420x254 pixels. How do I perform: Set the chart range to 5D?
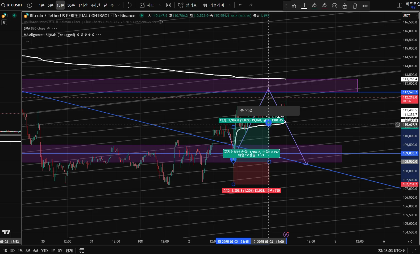click(13, 251)
